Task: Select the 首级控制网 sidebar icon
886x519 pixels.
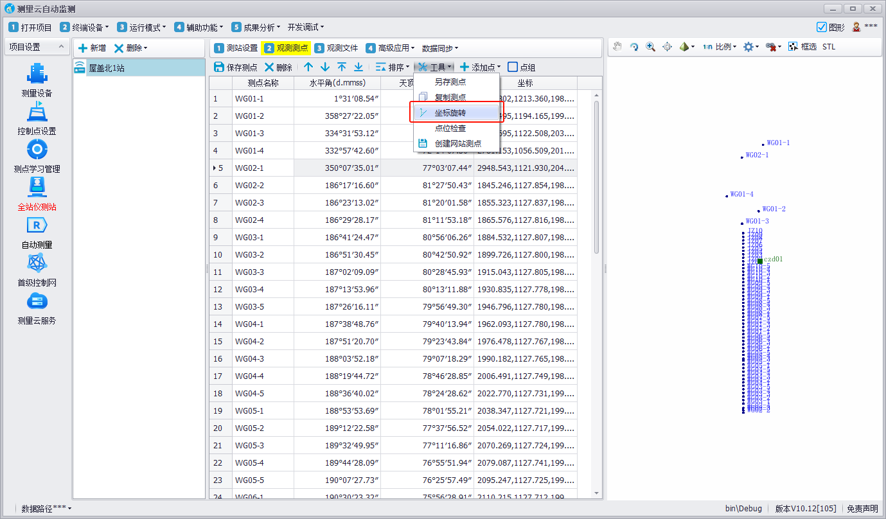Action: click(37, 270)
